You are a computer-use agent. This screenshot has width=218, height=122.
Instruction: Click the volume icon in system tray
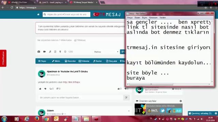(x=202, y=119)
